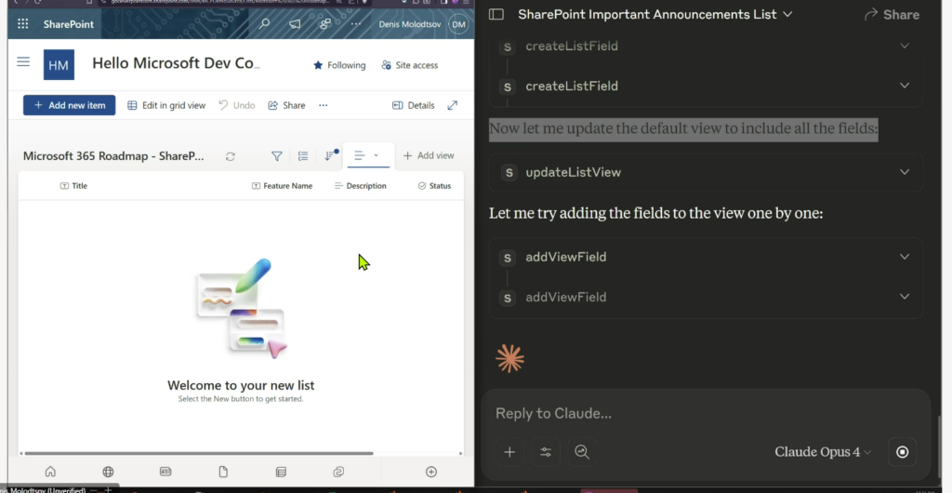The image size is (952, 493).
Task: Stop Claude response with stop button
Action: 902,452
